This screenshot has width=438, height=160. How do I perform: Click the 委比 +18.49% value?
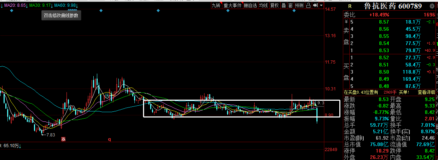pos(379,15)
